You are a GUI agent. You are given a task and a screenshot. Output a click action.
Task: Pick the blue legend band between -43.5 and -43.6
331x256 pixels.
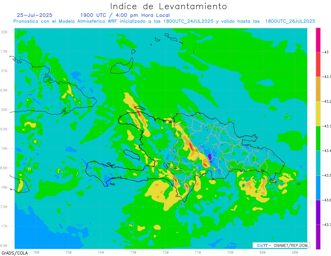point(318,188)
